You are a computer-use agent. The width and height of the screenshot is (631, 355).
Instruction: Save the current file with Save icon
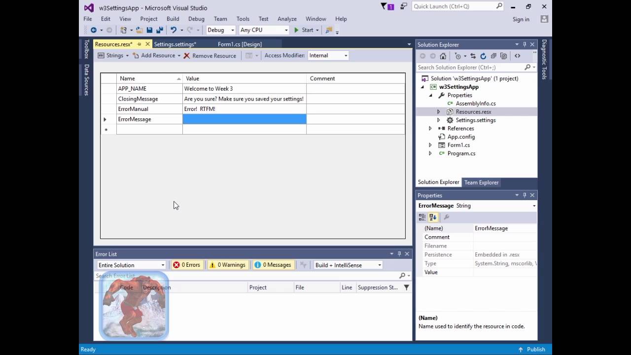149,30
